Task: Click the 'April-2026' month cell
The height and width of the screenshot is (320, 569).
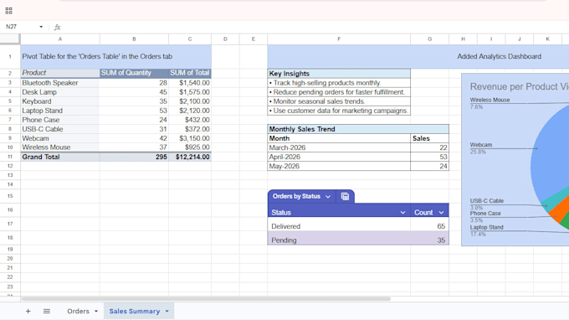Action: tap(339, 157)
